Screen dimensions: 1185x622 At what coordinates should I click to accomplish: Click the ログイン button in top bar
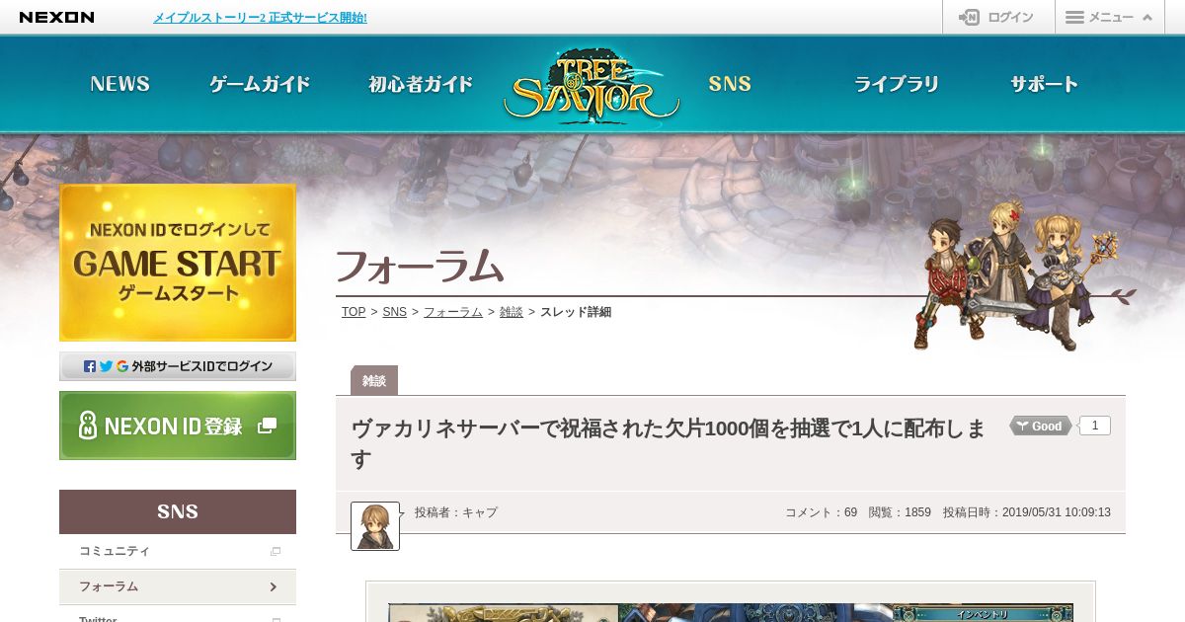(x=998, y=17)
